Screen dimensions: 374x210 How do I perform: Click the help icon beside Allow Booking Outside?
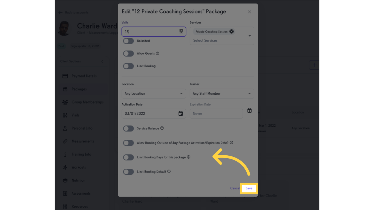(231, 143)
